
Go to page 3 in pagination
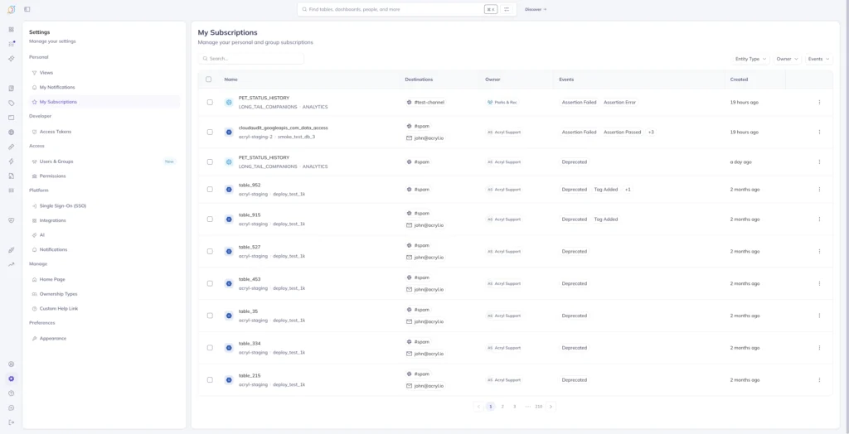tap(514, 407)
